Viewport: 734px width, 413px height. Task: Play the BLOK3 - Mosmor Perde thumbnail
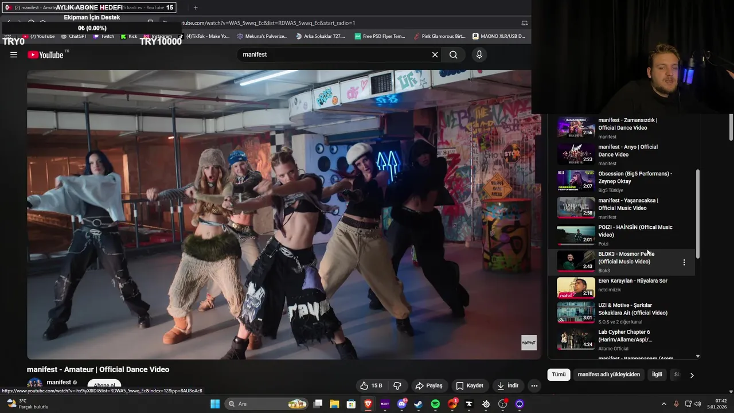point(576,261)
